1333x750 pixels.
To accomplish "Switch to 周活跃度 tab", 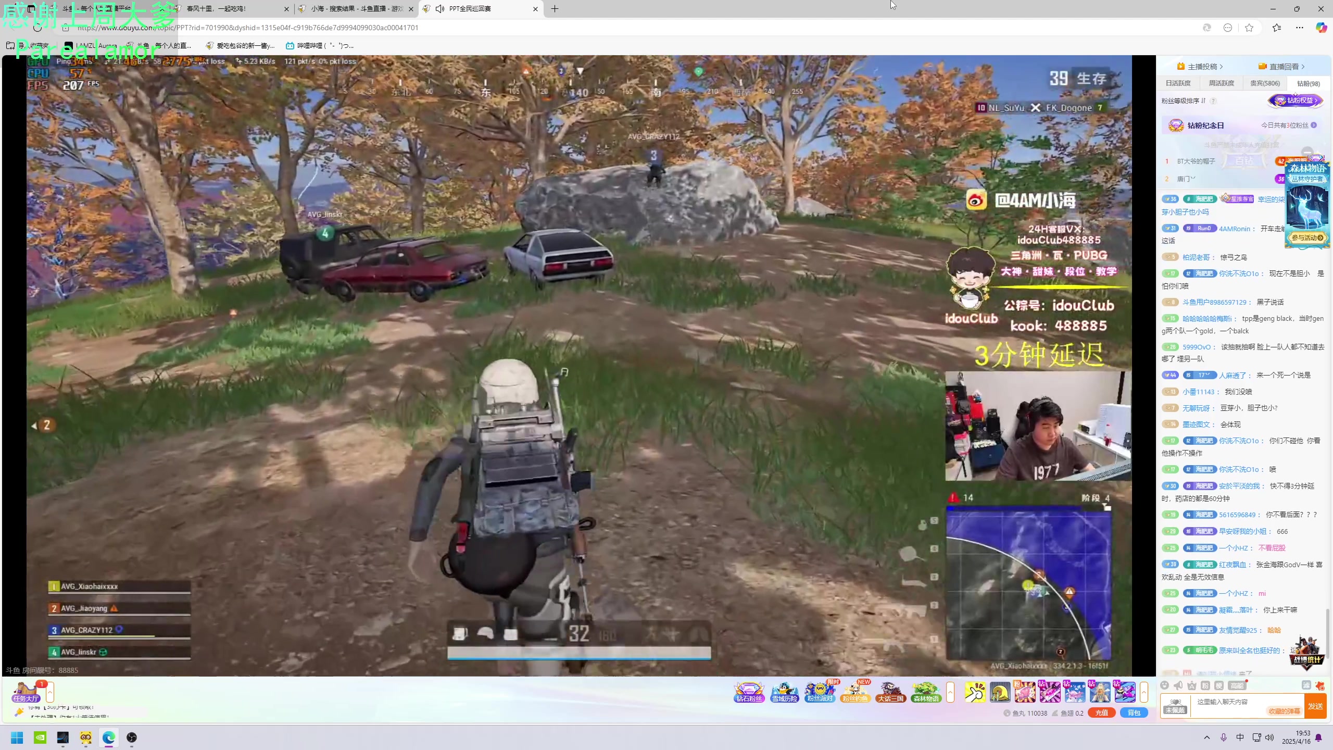I will [1222, 83].
